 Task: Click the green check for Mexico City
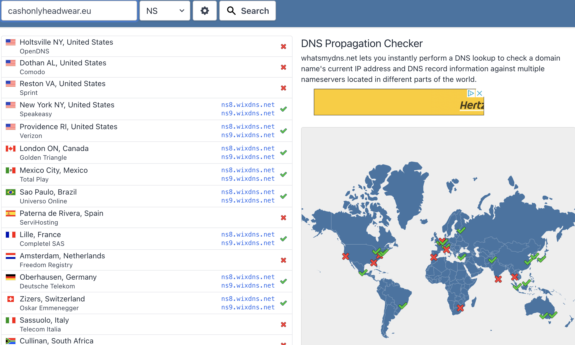click(x=284, y=174)
